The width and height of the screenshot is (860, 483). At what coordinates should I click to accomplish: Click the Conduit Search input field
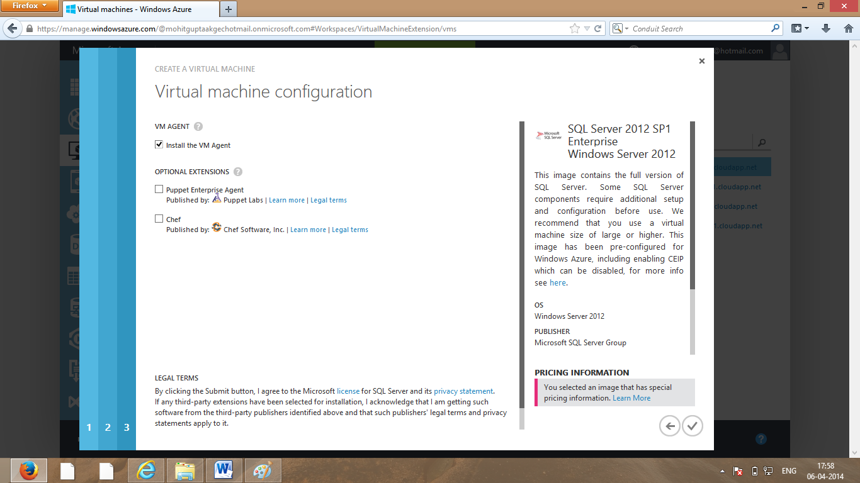[700, 28]
